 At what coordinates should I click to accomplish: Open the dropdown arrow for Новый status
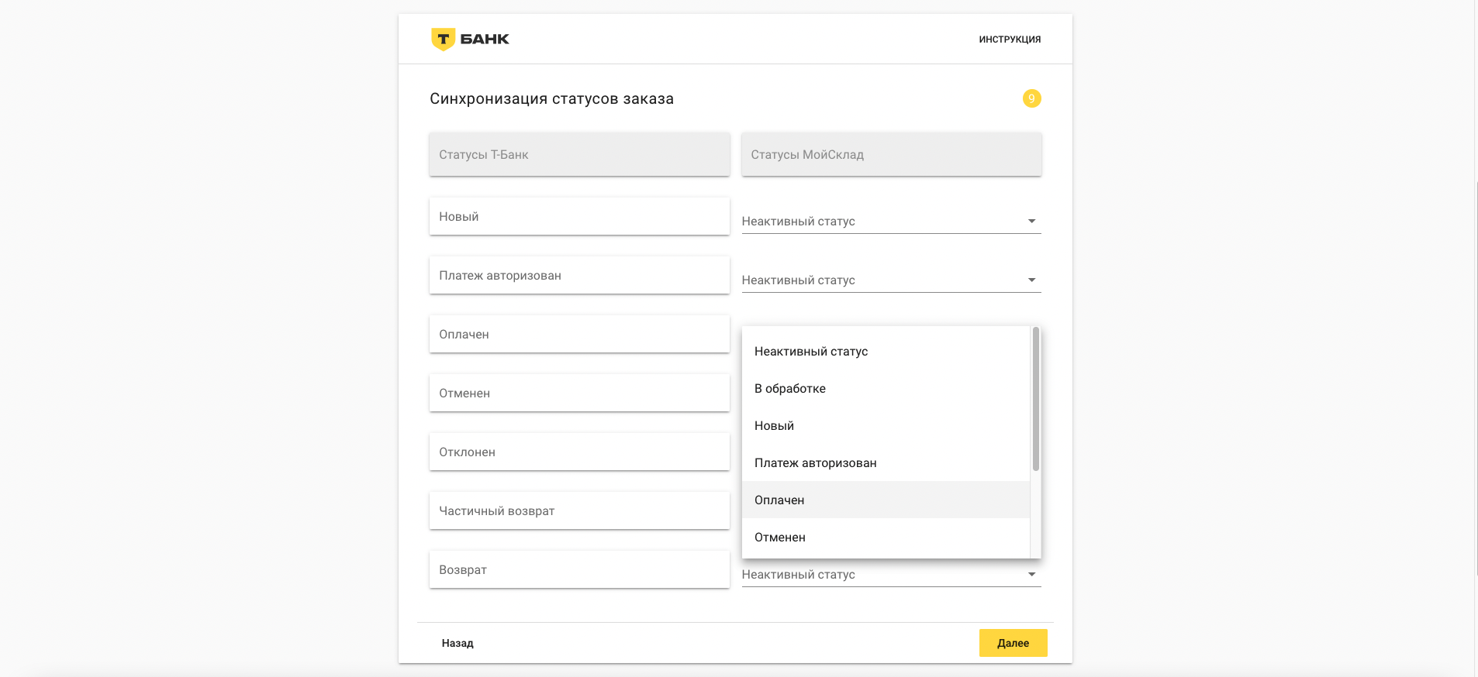[x=1031, y=222]
